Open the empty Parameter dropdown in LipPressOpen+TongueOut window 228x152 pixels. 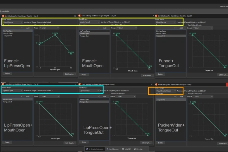click(x=89, y=97)
